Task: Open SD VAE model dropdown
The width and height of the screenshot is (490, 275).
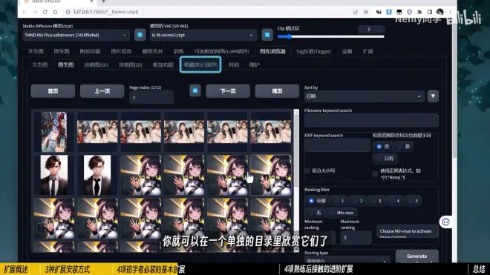Action: point(203,35)
